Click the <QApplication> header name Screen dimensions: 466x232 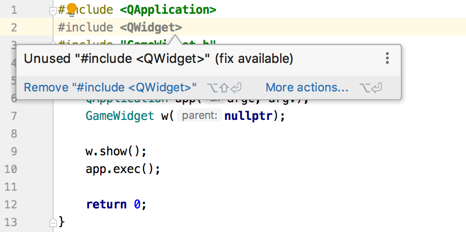click(168, 10)
